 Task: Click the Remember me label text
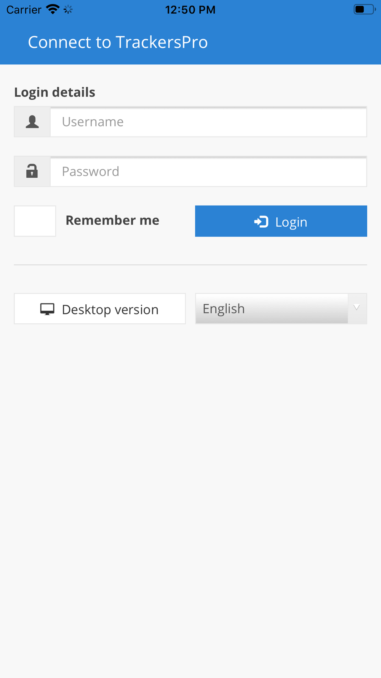point(112,220)
